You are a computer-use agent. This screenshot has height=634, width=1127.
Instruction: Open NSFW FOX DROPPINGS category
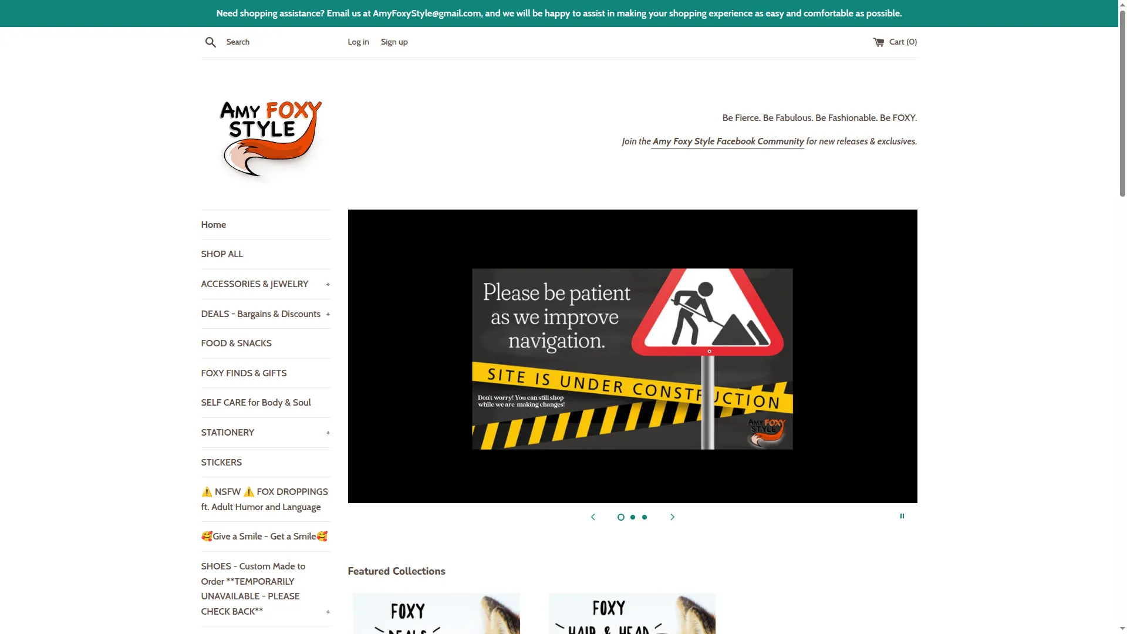[264, 500]
